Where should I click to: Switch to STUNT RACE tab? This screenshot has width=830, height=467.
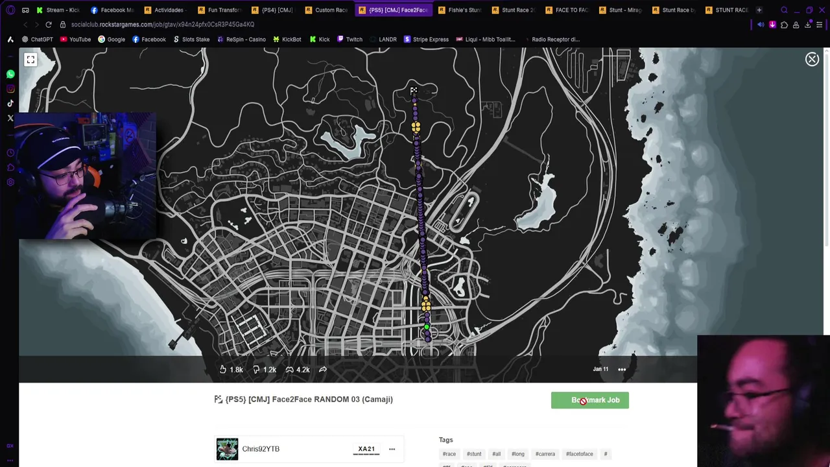pos(726,10)
